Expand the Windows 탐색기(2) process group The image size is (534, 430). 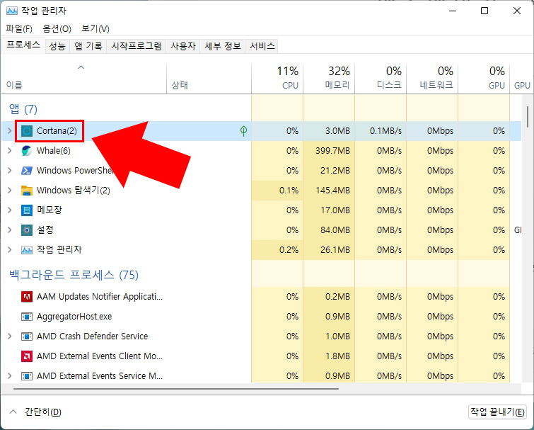click(9, 191)
